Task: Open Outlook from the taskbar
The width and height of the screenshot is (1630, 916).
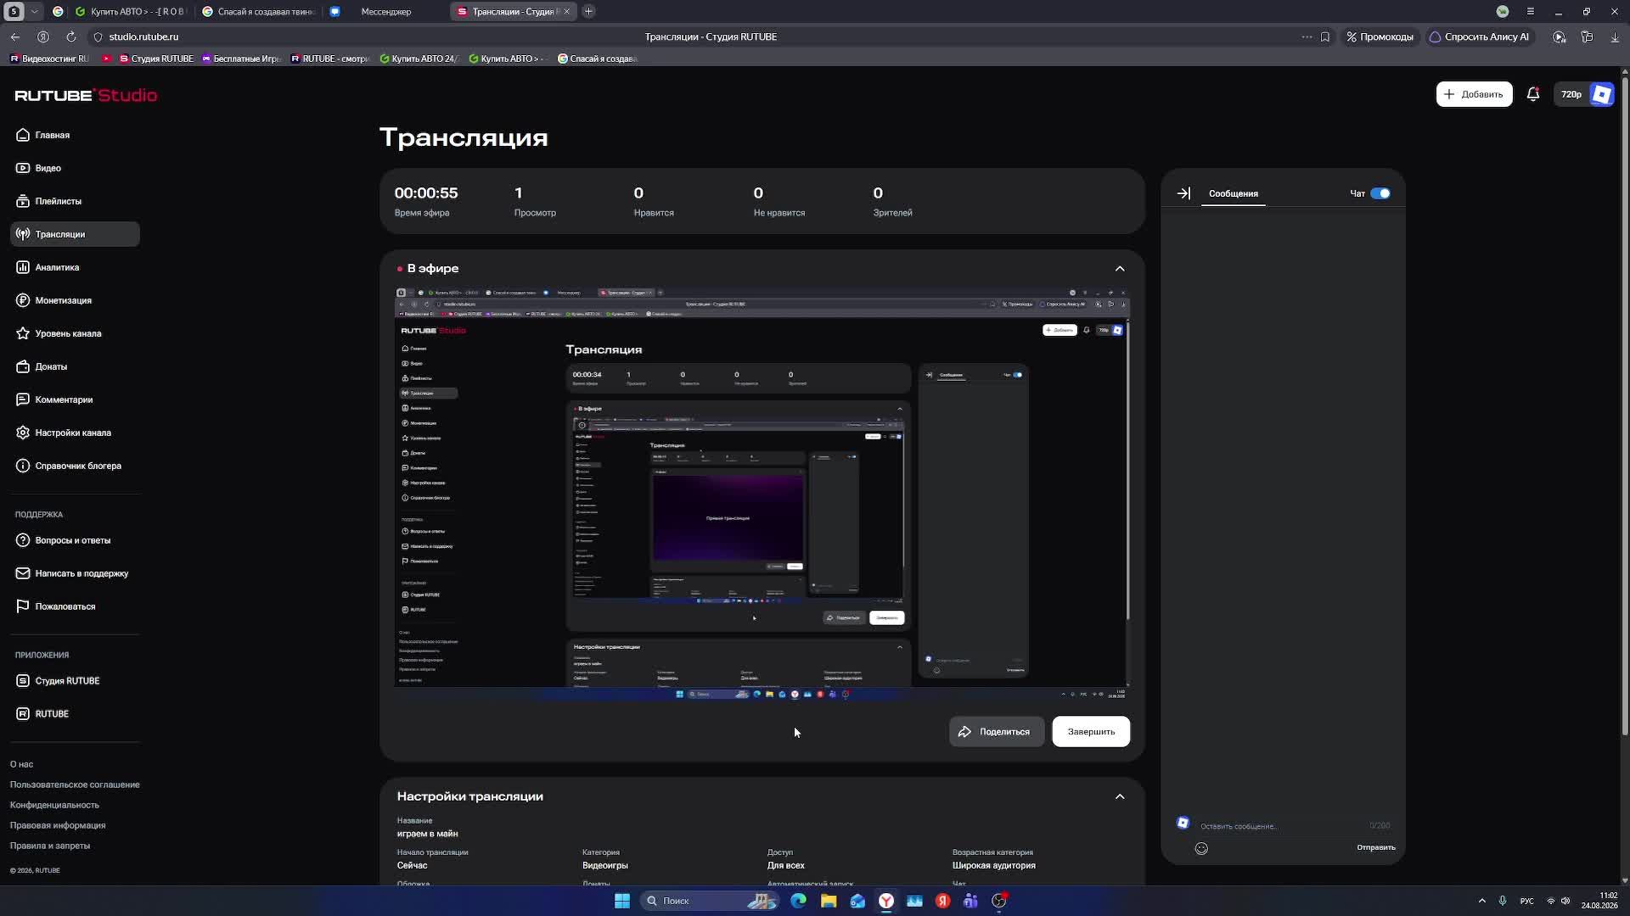Action: pos(857,901)
